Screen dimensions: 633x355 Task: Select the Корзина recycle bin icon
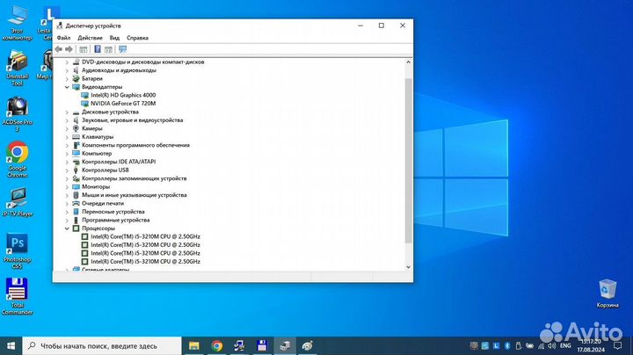tap(608, 293)
